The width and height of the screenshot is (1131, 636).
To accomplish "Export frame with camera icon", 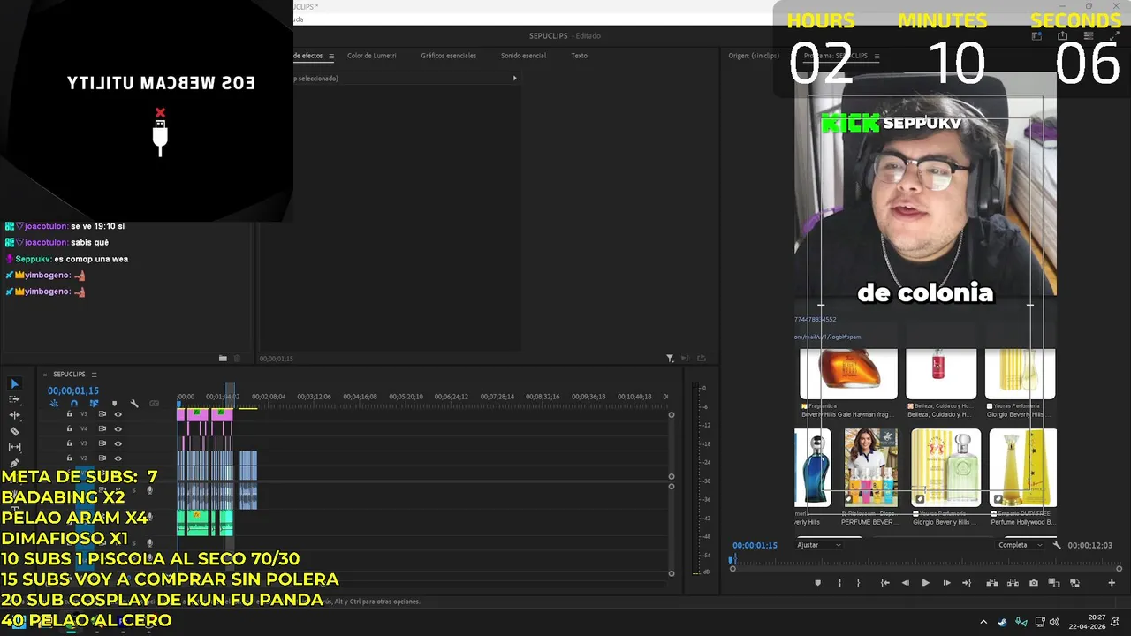I will click(1034, 583).
